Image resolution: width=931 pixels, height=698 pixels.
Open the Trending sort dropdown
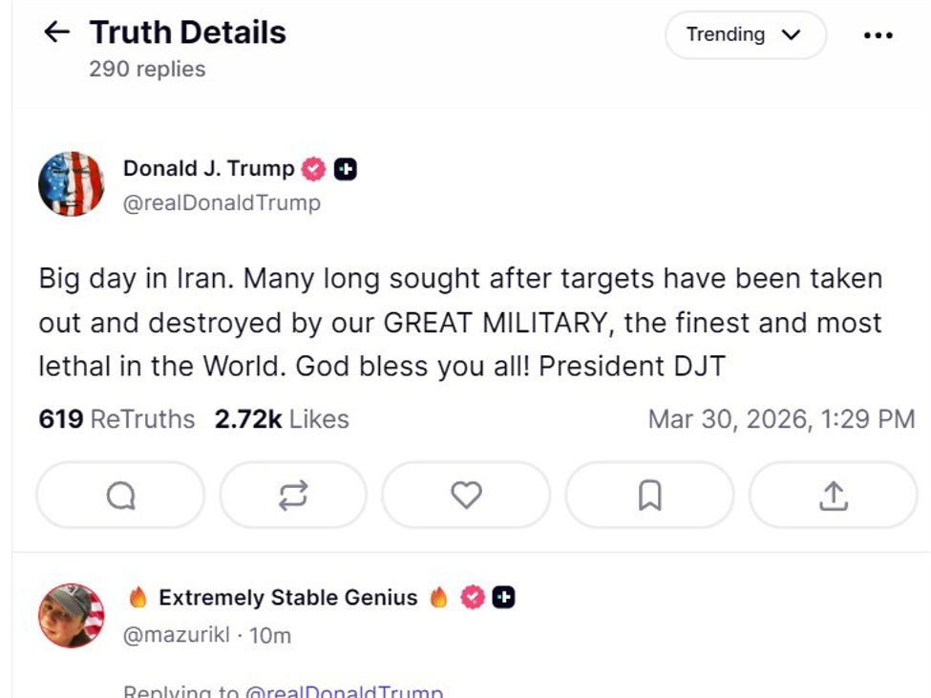coord(745,35)
